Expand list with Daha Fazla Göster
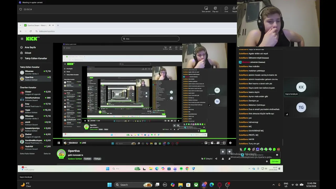Screen dimensions: 336x189 pos(27,154)
